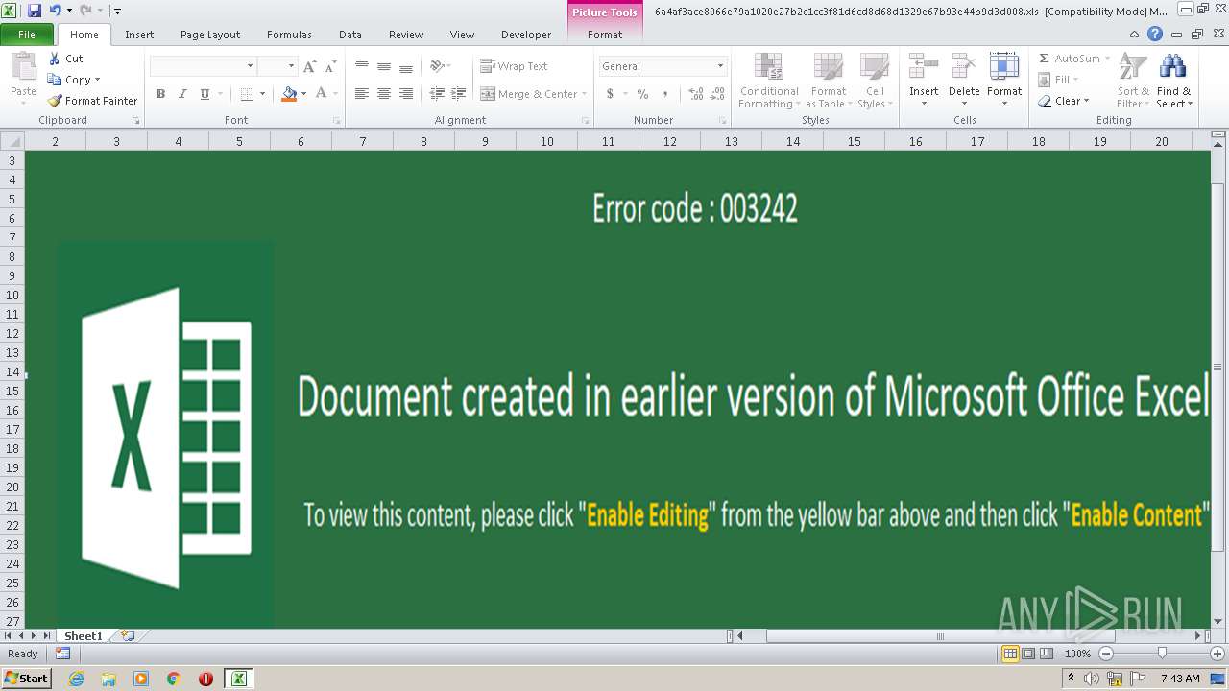Open the Cells Format menu
This screenshot has height=691, width=1229.
pyautogui.click(x=1004, y=81)
